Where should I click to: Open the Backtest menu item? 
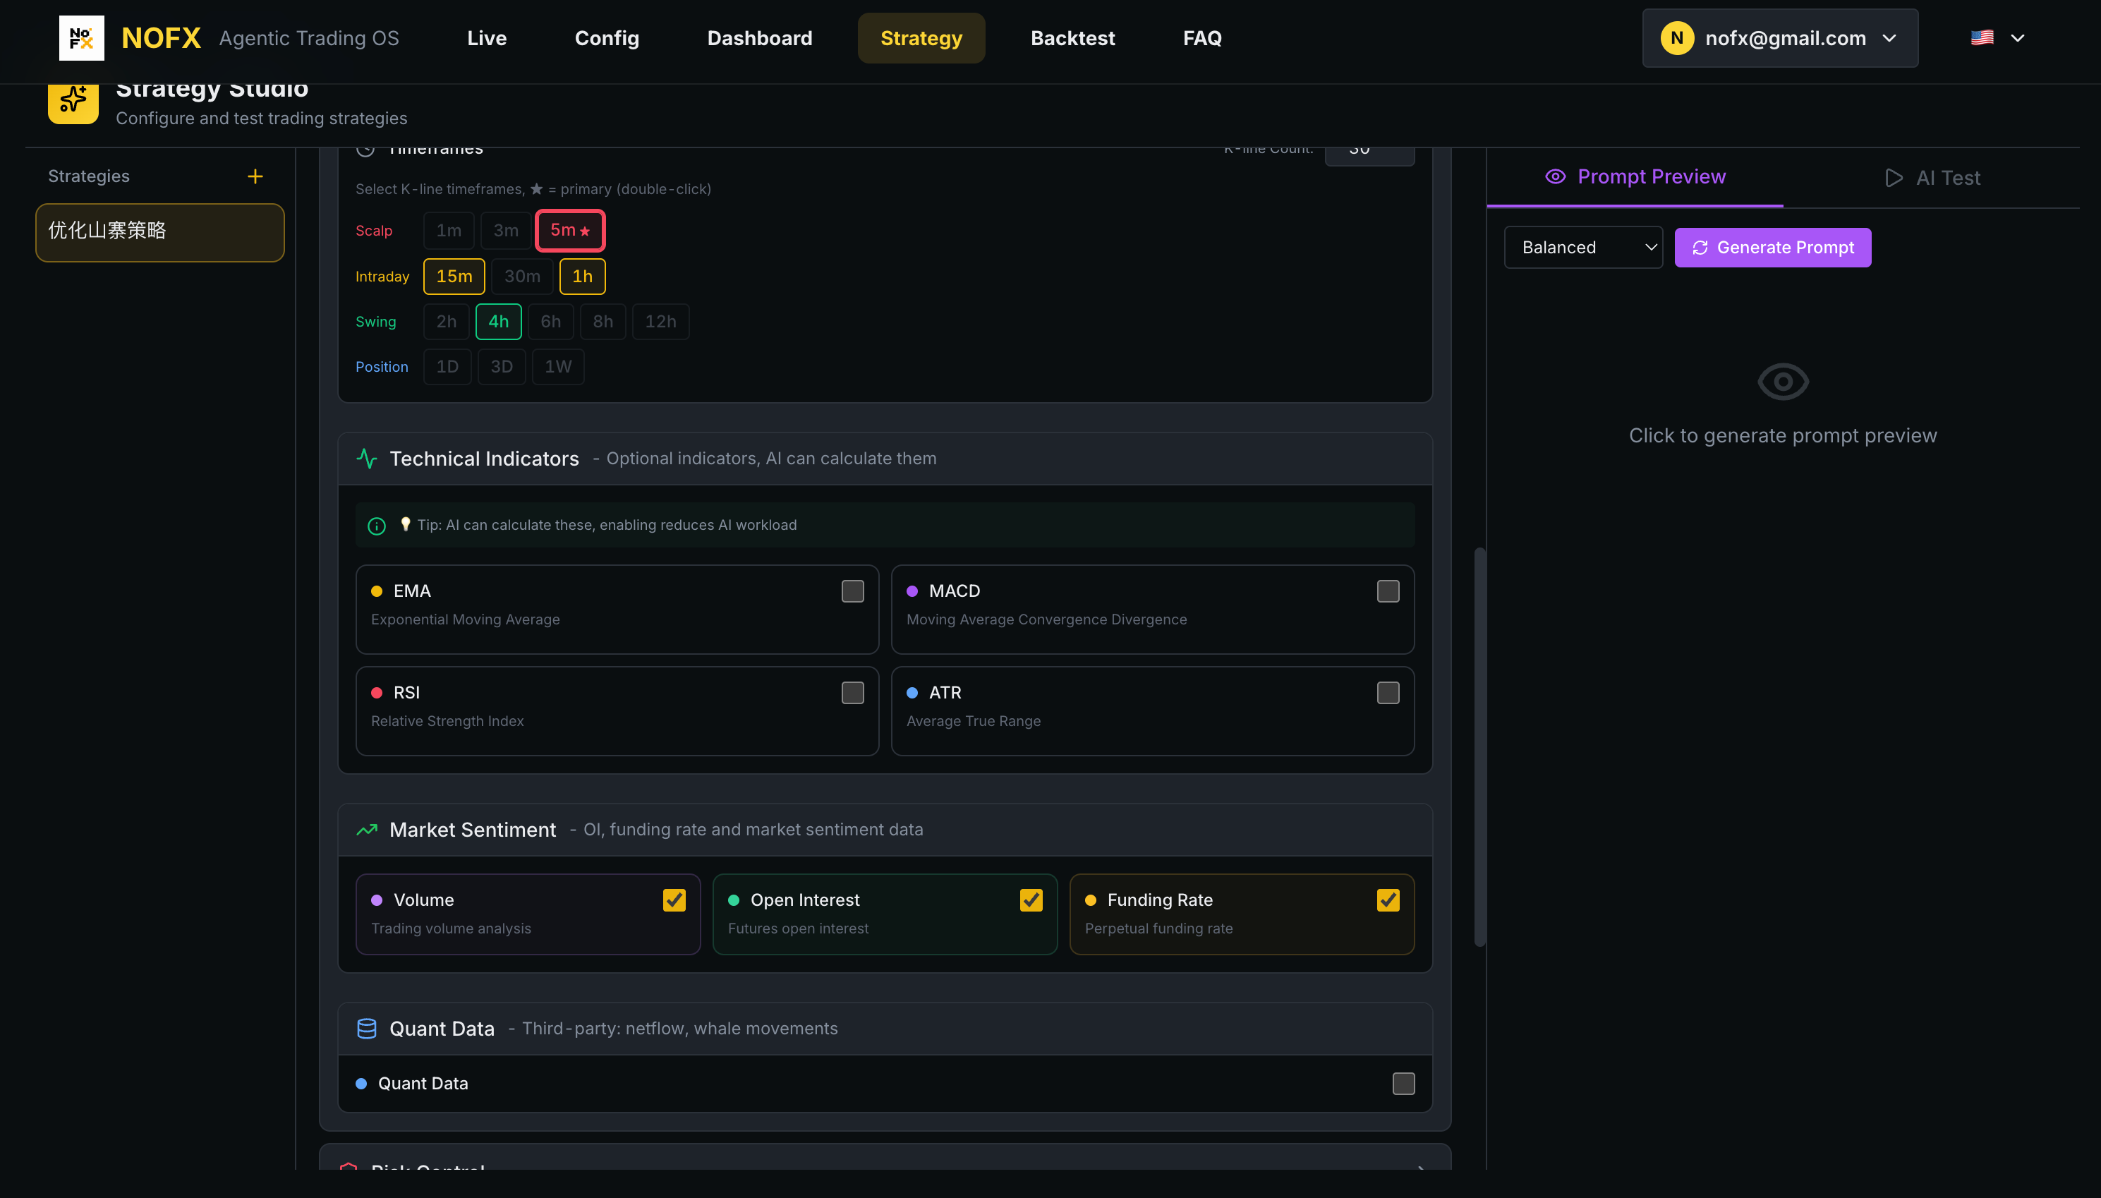click(x=1072, y=38)
